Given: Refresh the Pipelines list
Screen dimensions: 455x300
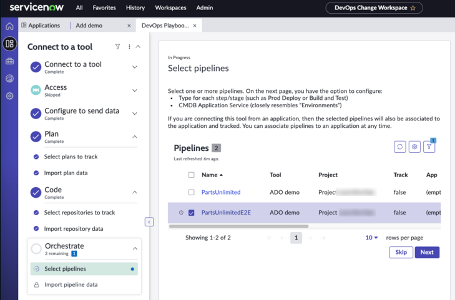Looking at the screenshot, I should click(x=400, y=147).
